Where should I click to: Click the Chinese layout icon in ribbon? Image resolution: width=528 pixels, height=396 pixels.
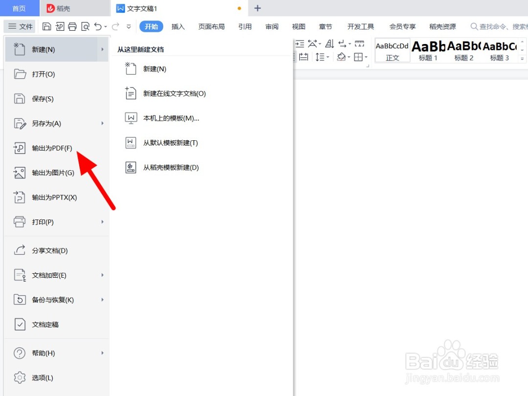(312, 44)
